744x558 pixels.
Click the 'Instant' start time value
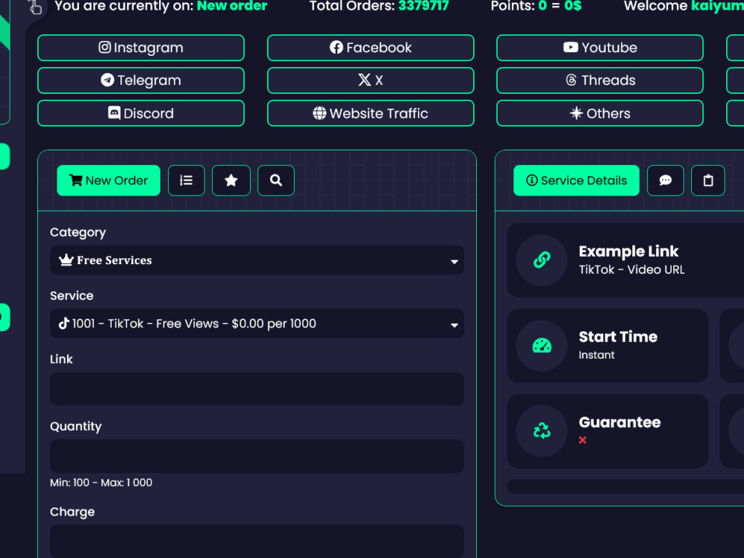click(x=597, y=355)
